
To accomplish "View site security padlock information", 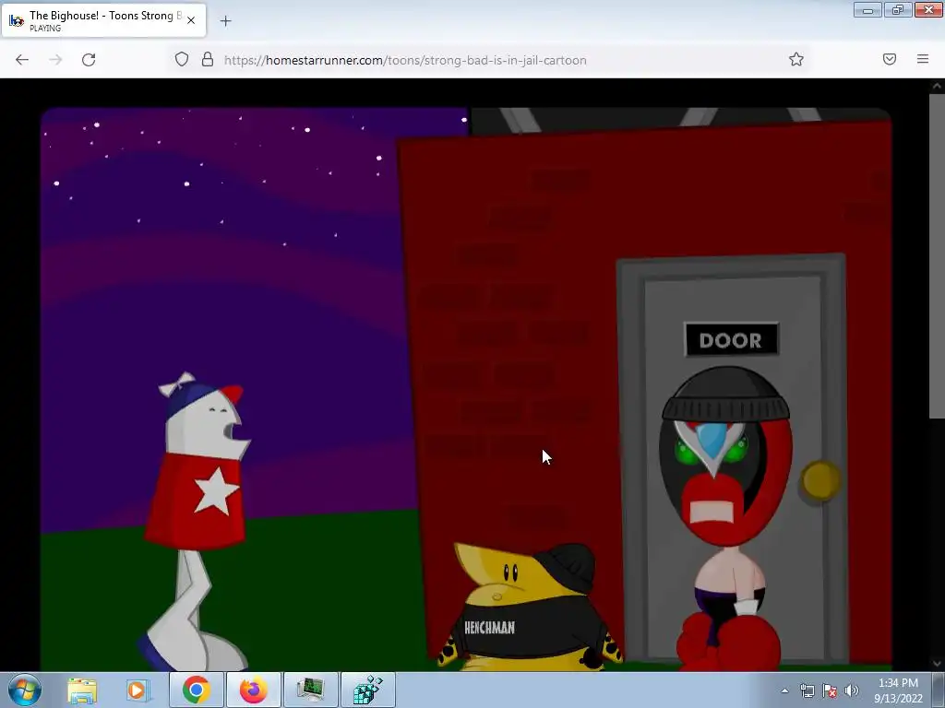I will (x=208, y=59).
